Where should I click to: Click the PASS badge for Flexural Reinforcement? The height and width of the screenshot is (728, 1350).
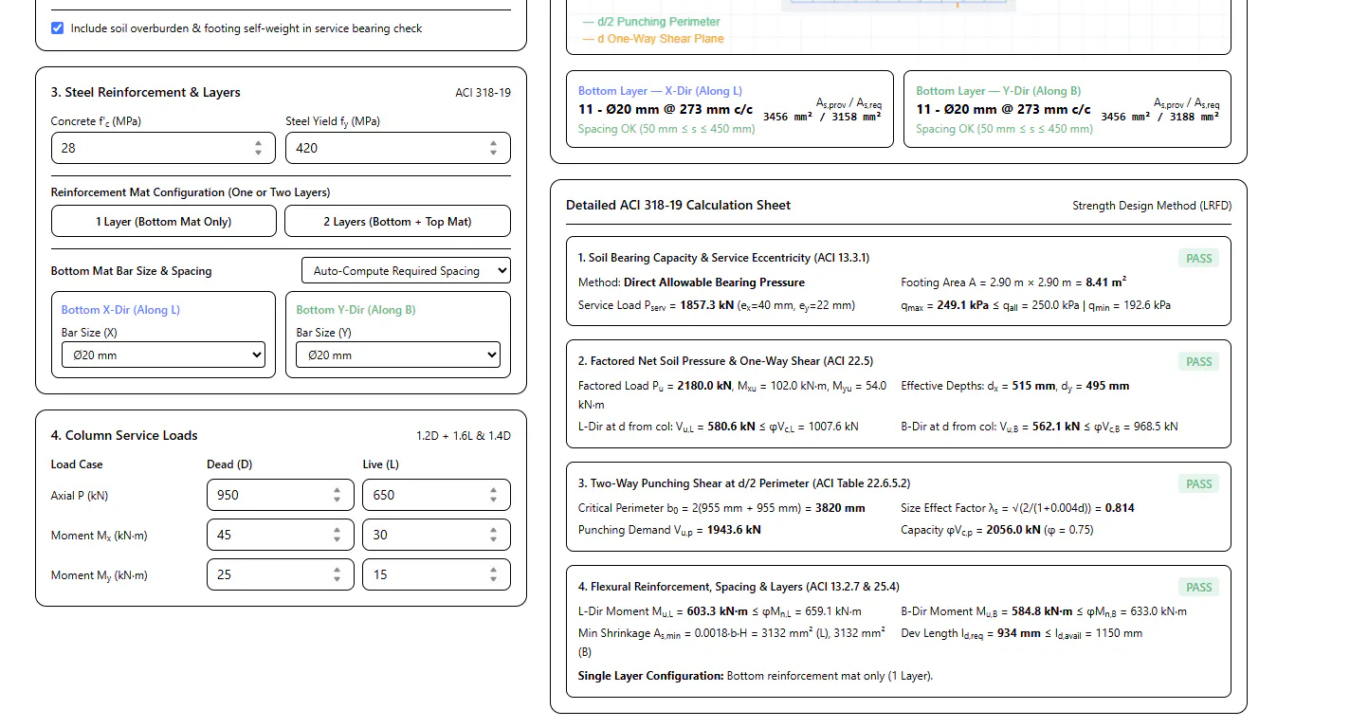click(x=1199, y=587)
